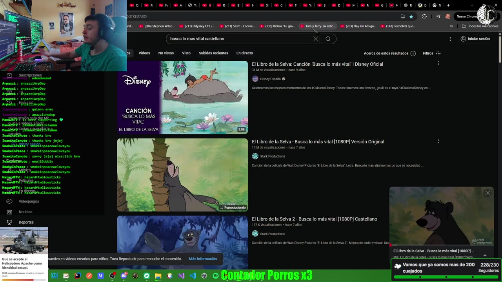Click the Acerca de estos resultados text
The image size is (502, 282).
coord(386,53)
